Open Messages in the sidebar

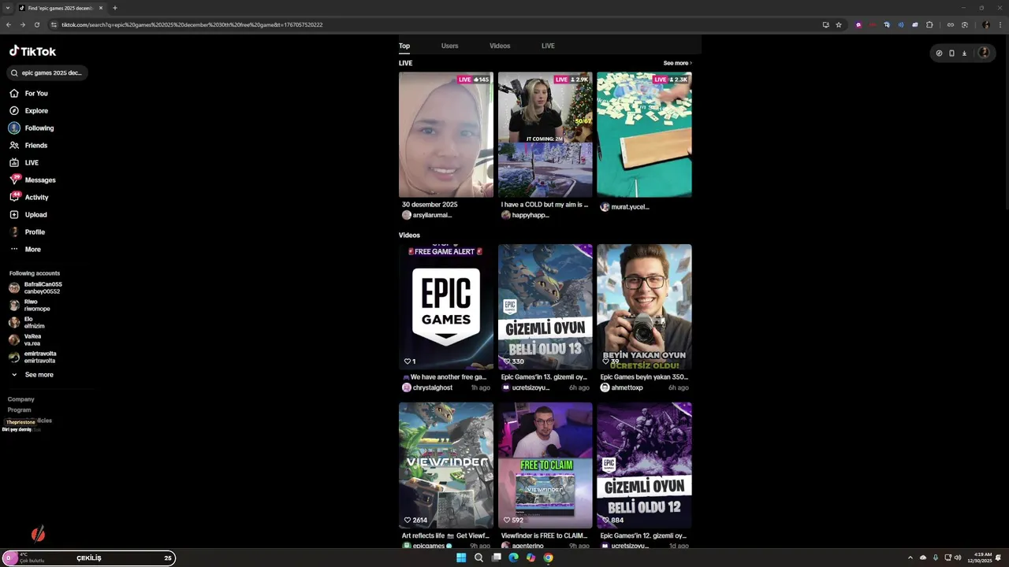[32, 180]
